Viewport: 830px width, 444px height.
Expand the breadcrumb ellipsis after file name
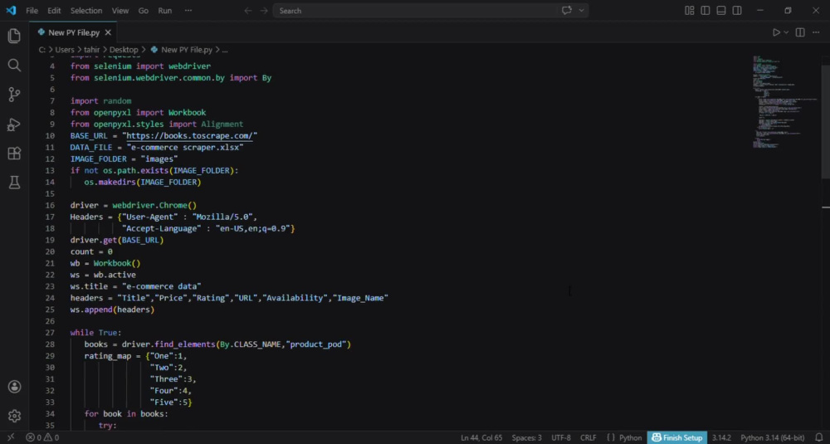point(225,50)
